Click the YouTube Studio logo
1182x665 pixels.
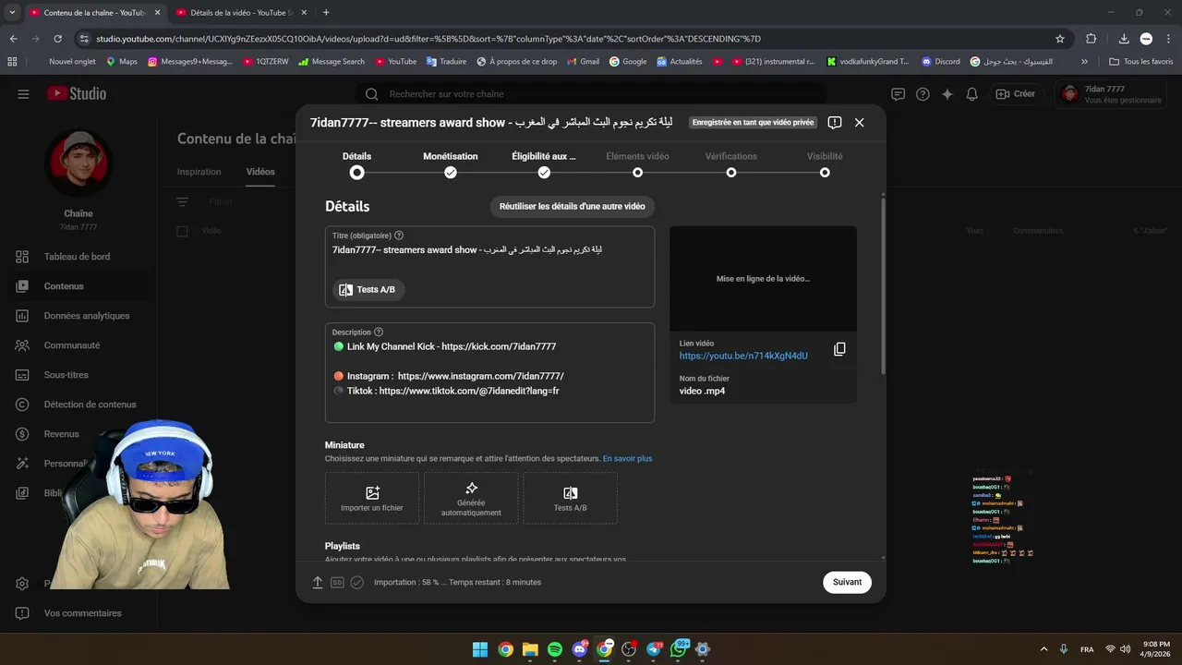pyautogui.click(x=77, y=94)
